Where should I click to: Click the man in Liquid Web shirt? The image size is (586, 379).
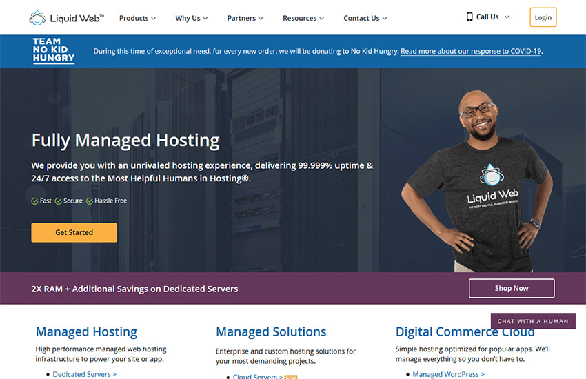(478, 181)
